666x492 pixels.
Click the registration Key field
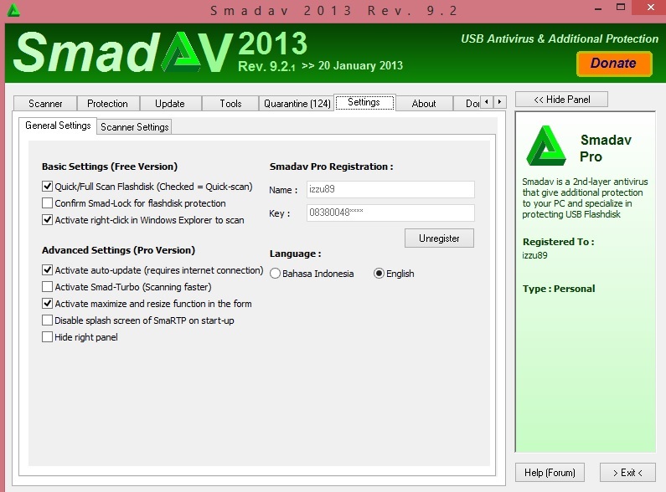pyautogui.click(x=390, y=213)
